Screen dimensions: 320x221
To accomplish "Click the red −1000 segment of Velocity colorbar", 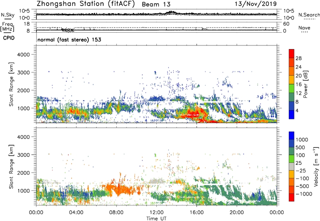I will [292, 197].
